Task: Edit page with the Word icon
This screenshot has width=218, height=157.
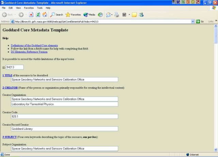Action: [x=124, y=15]
